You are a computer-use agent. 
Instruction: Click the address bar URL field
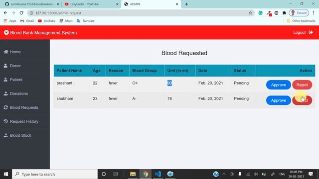tap(141, 13)
